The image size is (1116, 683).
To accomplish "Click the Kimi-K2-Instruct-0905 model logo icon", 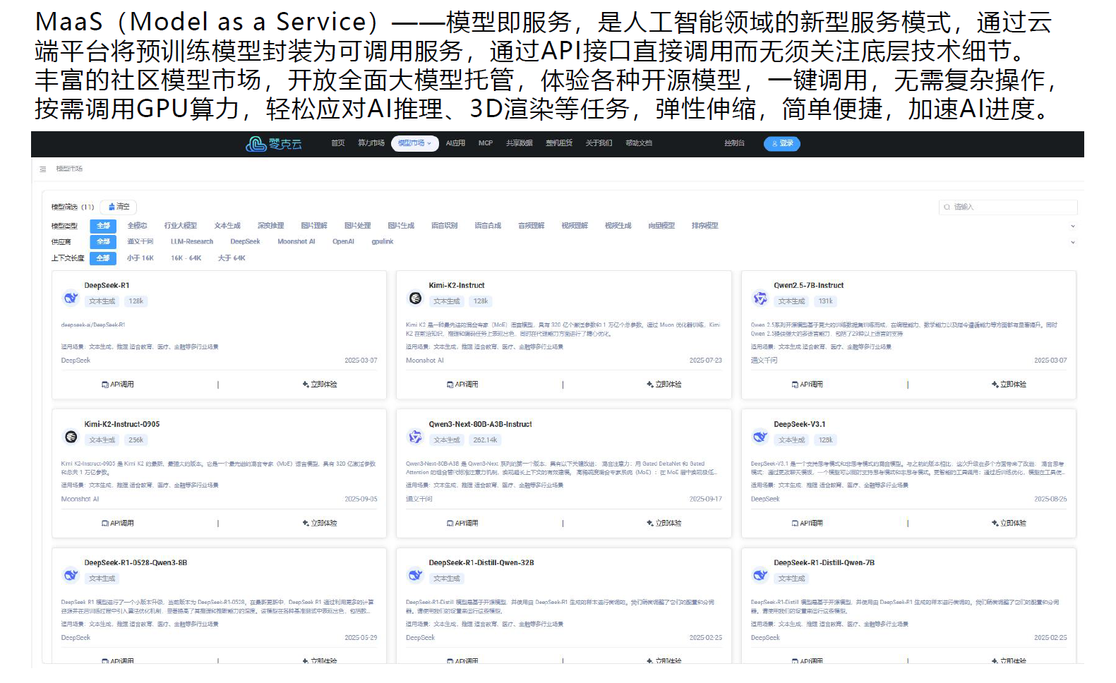I will point(71,437).
